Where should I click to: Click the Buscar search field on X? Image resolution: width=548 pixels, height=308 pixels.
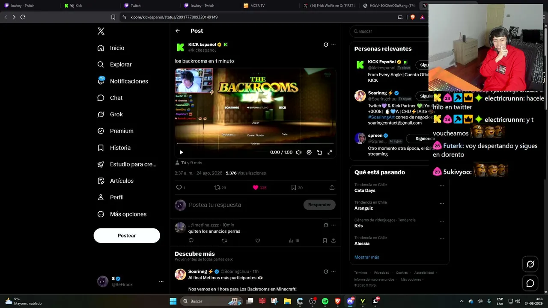[x=389, y=31]
